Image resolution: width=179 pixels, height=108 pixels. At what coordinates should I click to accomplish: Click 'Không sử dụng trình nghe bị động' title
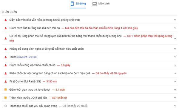point(47,49)
